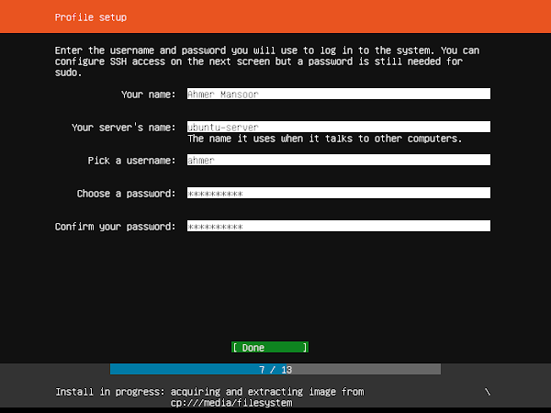Focus the Choose a password field
Image resolution: width=551 pixels, height=413 pixels.
pyautogui.click(x=339, y=193)
